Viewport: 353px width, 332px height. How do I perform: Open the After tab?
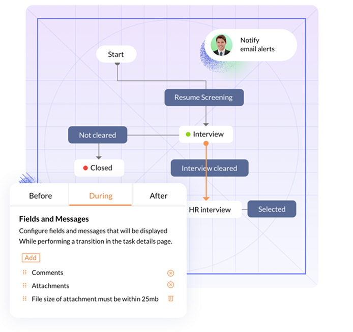(158, 195)
